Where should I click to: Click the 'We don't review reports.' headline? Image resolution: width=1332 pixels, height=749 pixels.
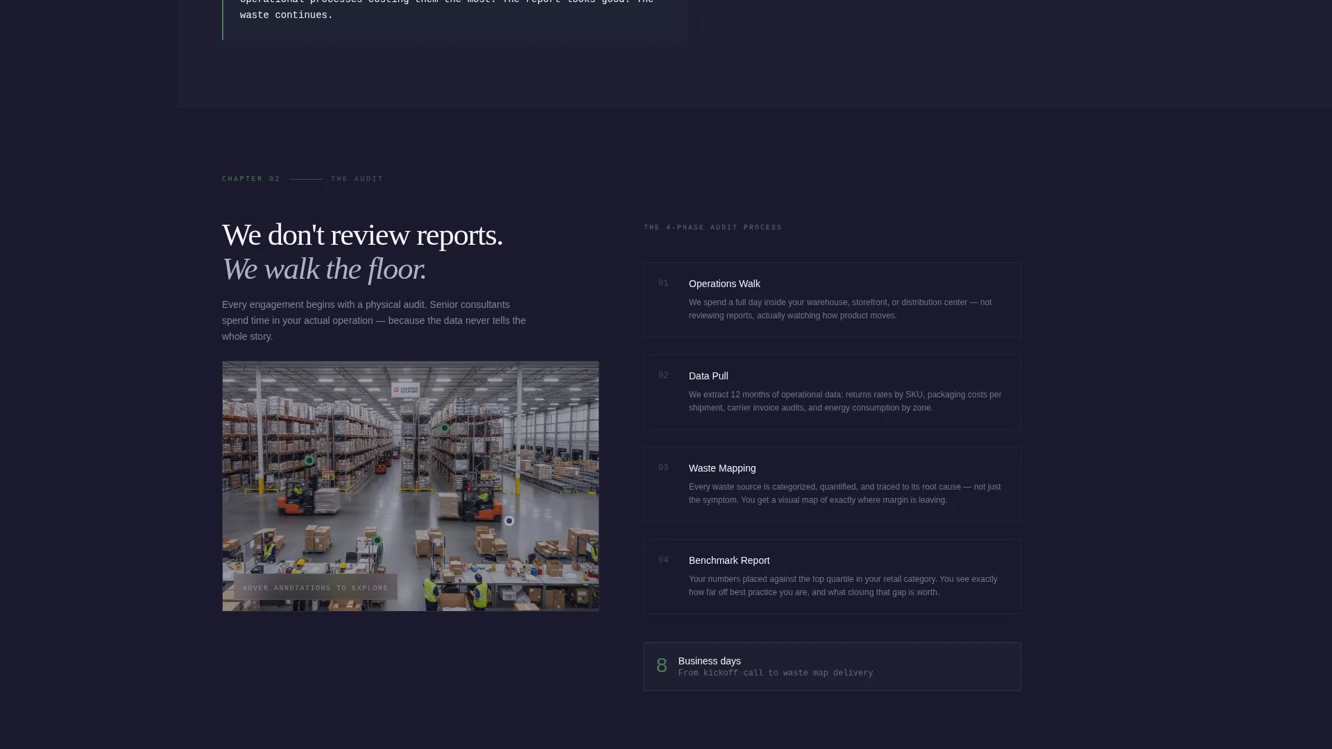[362, 235]
